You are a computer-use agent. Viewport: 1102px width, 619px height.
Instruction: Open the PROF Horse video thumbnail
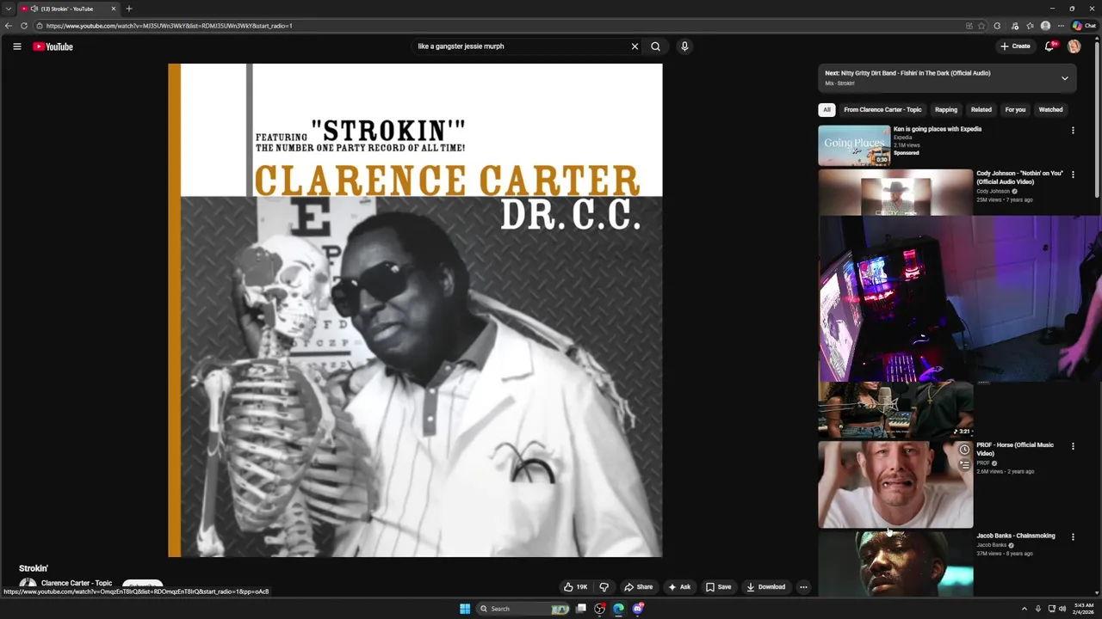[x=895, y=485]
